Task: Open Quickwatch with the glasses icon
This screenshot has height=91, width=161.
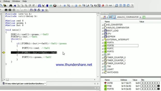Action: click(x=111, y=6)
